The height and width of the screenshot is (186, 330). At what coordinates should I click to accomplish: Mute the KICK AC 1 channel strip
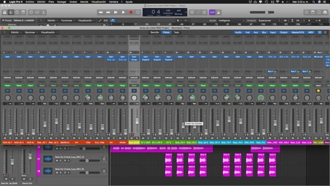click(5, 138)
